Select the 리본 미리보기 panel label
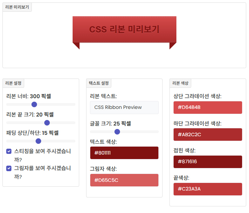The image size is (249, 213). [17, 7]
